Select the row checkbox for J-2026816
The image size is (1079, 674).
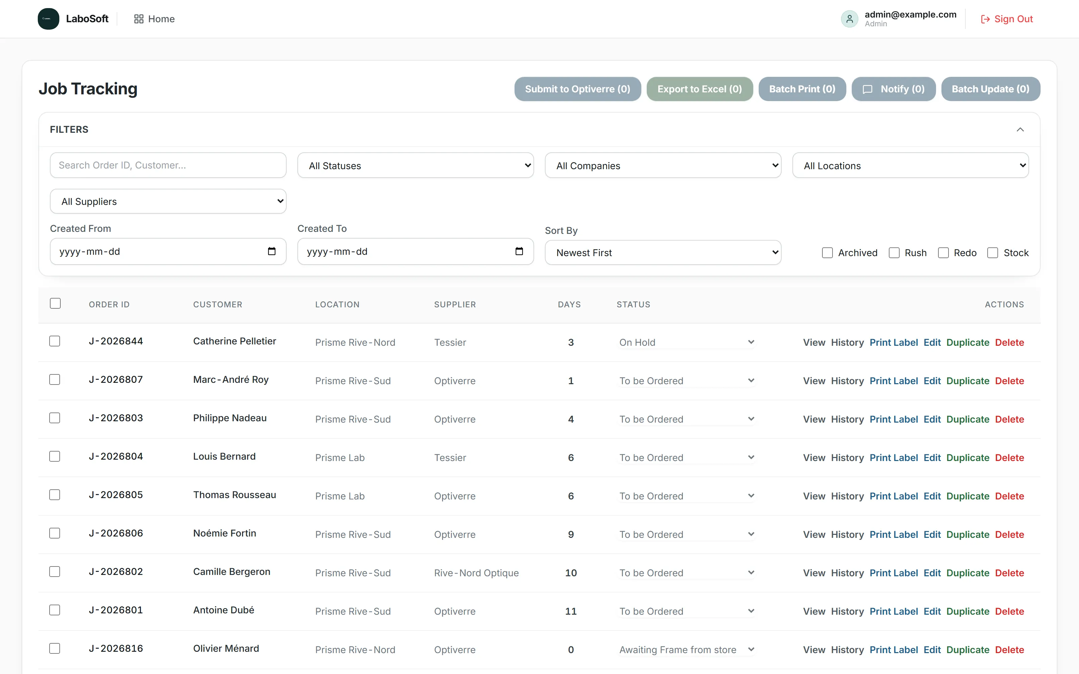(54, 649)
